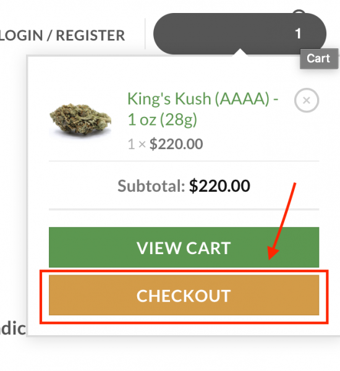
Task: Click the King's Kush bud thumbnail
Action: point(80,119)
